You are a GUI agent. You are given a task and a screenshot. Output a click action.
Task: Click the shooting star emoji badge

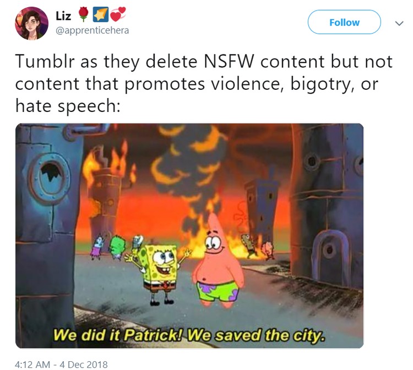coord(100,14)
